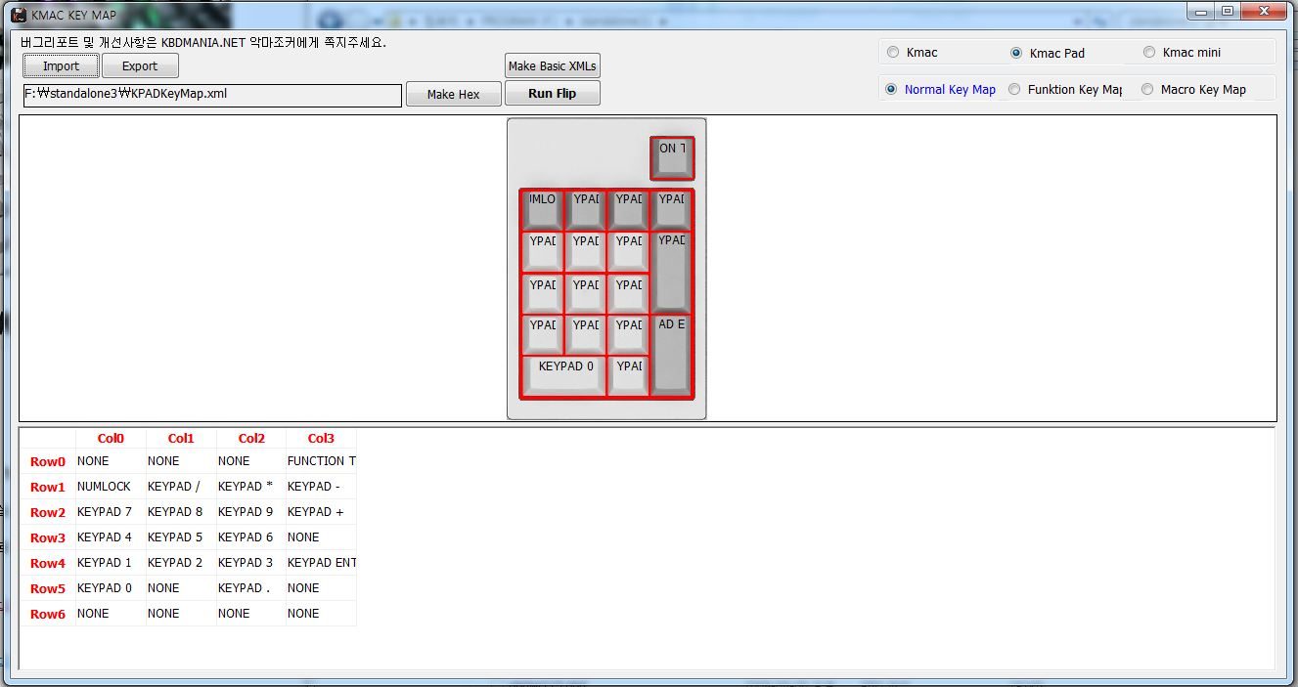Click the Export button
Image resolution: width=1298 pixels, height=687 pixels.
click(x=140, y=65)
